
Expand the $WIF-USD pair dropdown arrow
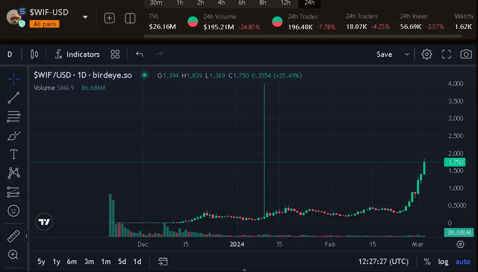(85, 18)
